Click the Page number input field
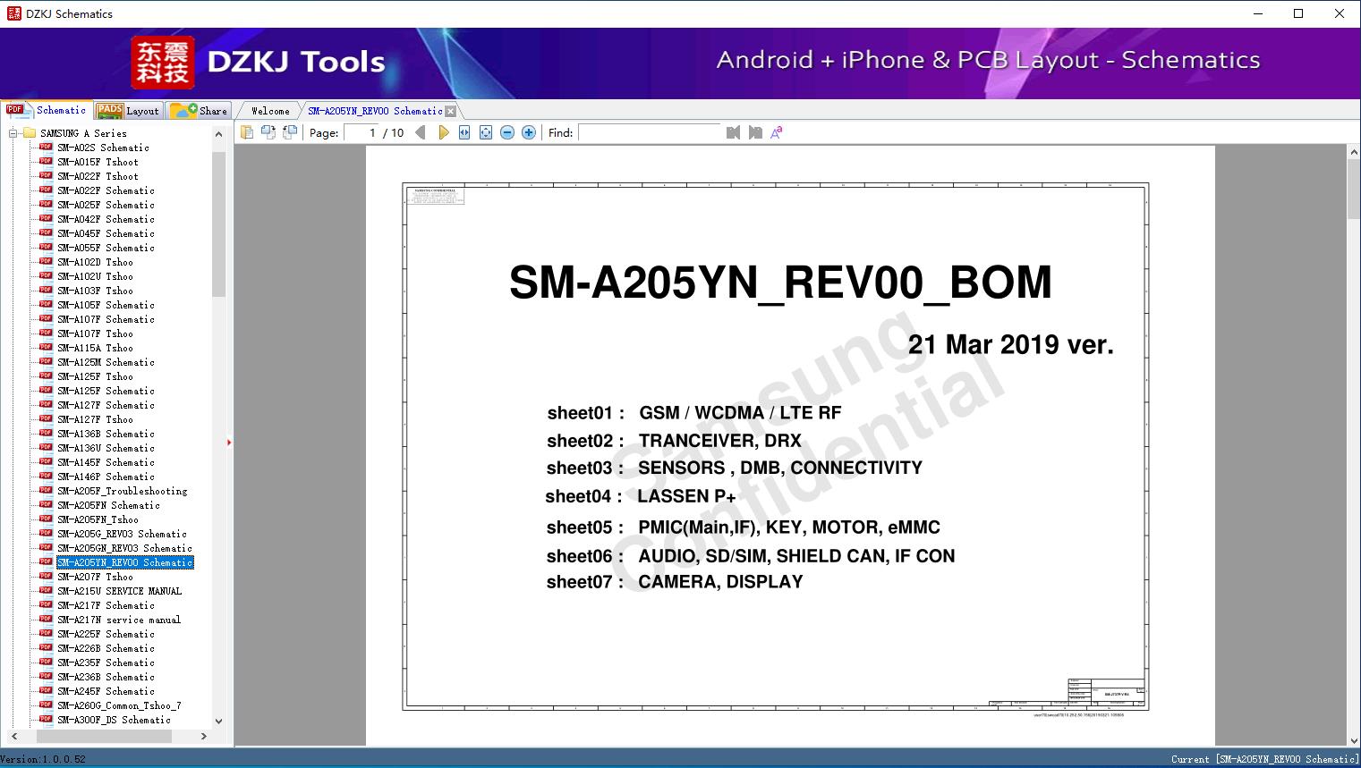Image resolution: width=1361 pixels, height=768 pixels. pos(361,132)
